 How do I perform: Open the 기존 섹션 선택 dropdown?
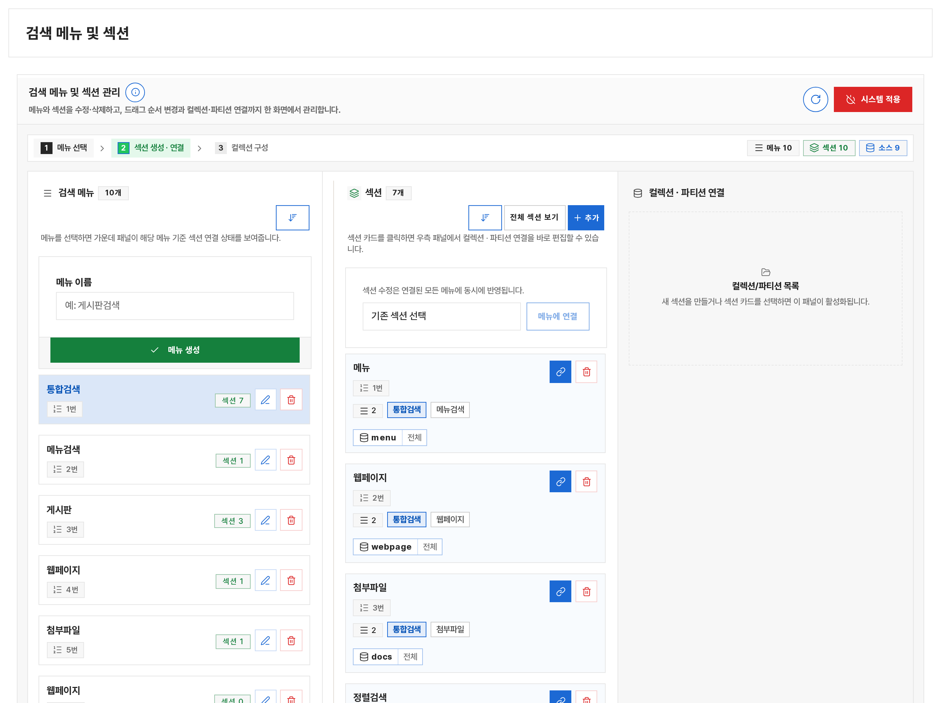441,316
